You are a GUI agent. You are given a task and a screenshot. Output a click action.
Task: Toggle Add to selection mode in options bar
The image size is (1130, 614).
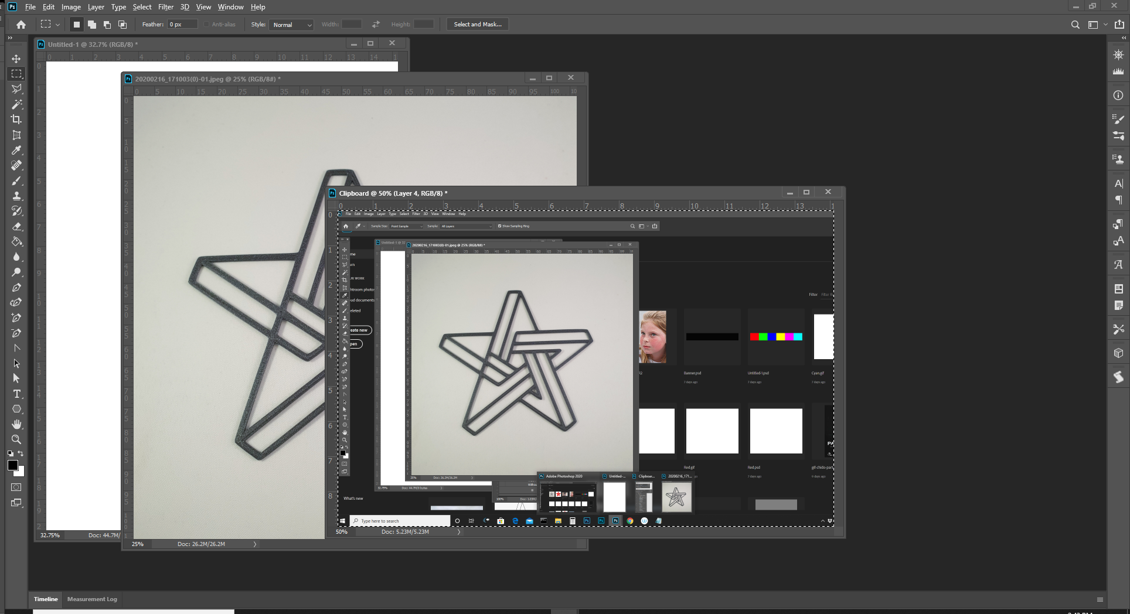[91, 24]
